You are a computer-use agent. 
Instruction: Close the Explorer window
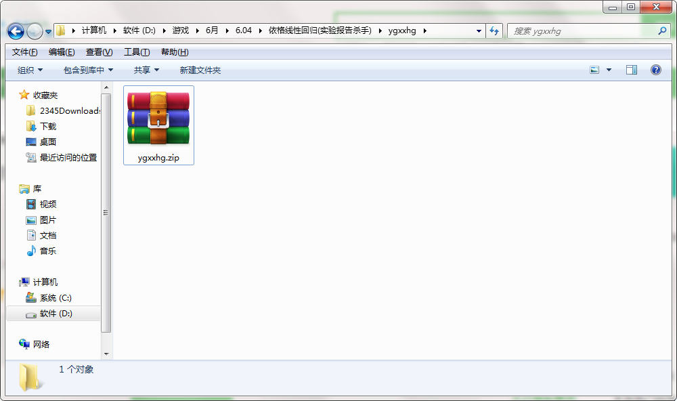click(x=656, y=7)
